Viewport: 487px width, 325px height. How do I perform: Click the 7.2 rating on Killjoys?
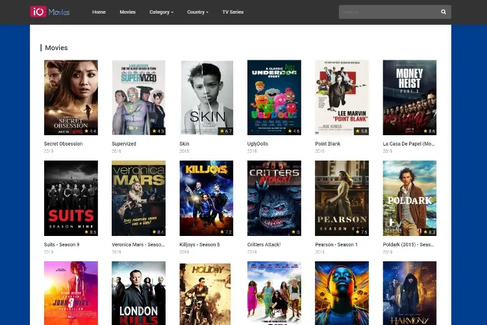coord(226,232)
